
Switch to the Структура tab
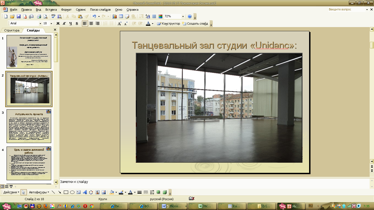point(11,30)
